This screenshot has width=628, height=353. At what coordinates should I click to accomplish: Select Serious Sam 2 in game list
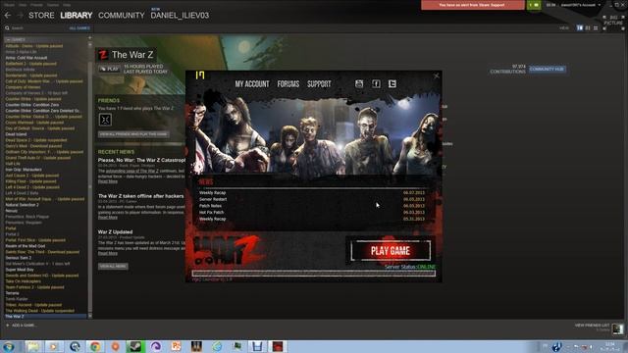pos(19,258)
